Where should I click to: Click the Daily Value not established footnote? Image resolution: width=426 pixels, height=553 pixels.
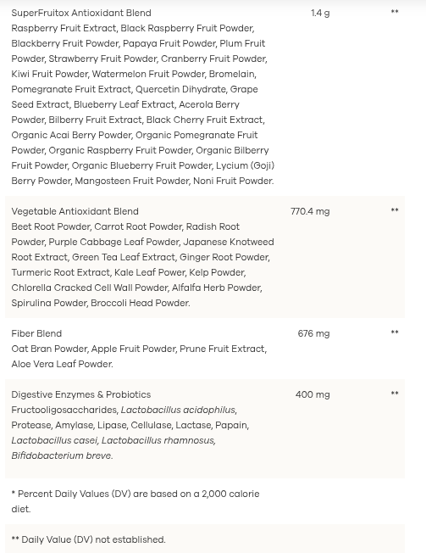click(x=88, y=539)
